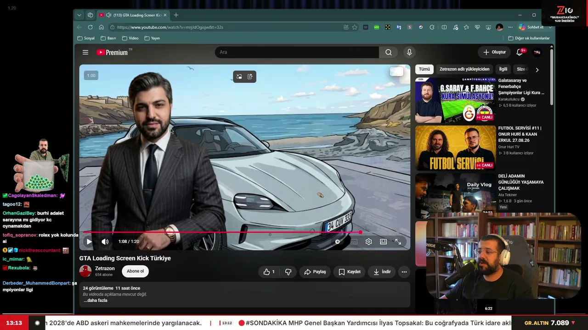The width and height of the screenshot is (588, 330).
Task: Open the Sosyal bookmarks folder
Action: (86, 38)
